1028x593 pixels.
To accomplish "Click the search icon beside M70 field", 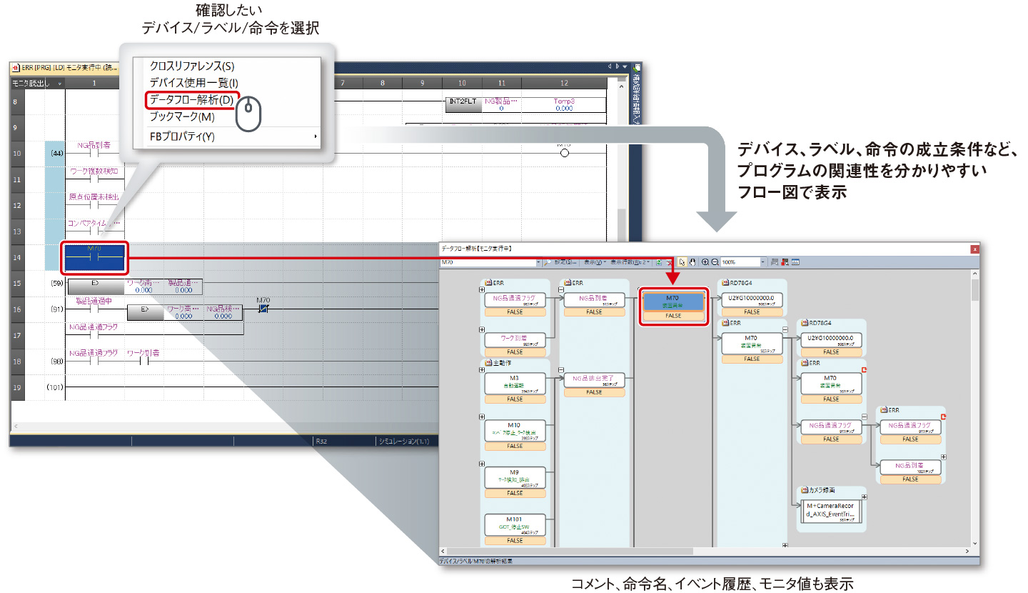I will coord(548,262).
